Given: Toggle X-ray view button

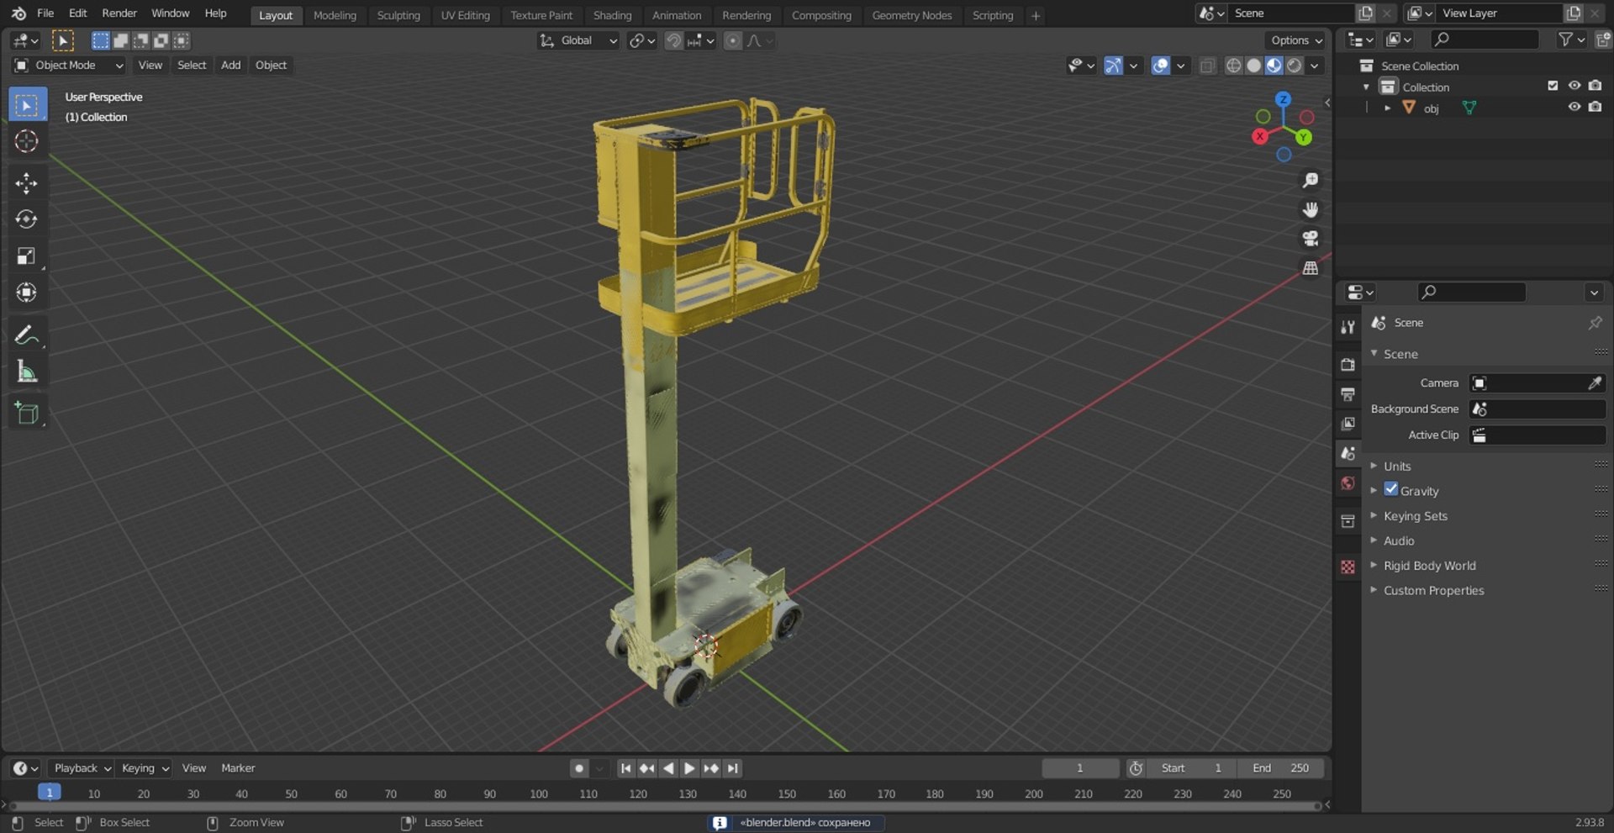Looking at the screenshot, I should point(1207,66).
